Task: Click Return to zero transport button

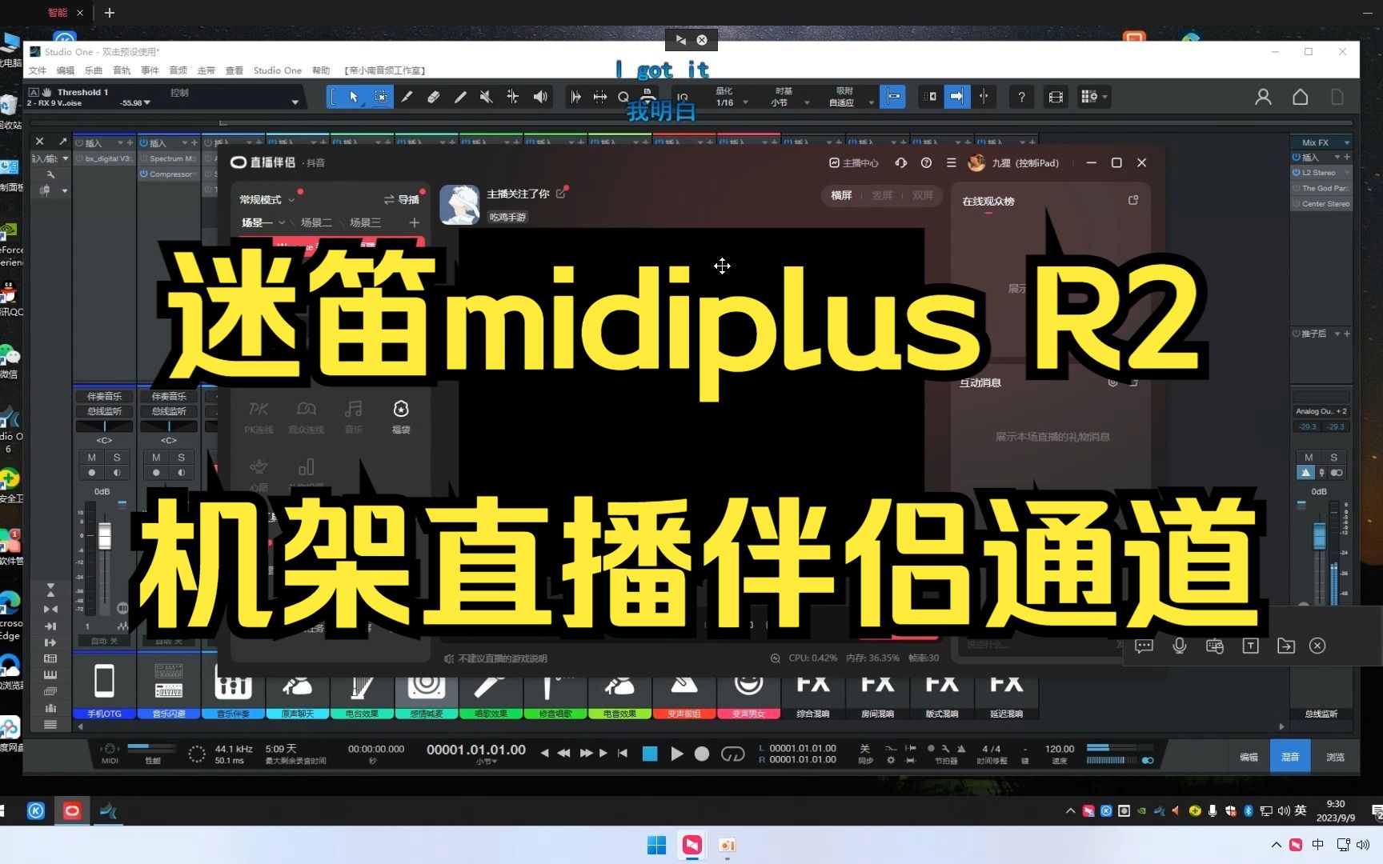Action: [x=623, y=753]
